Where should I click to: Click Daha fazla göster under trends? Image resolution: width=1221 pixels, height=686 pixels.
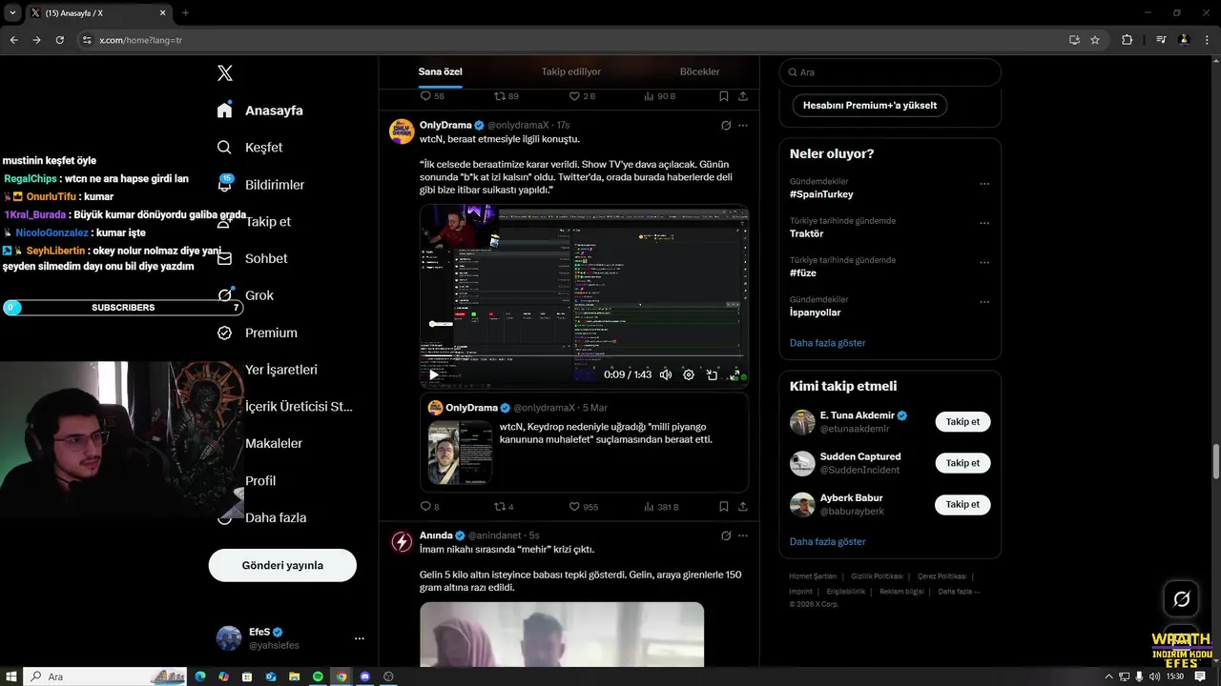827,343
